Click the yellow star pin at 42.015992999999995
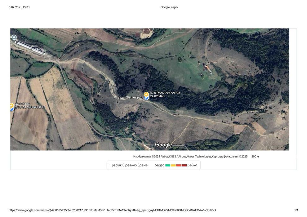Viewport: 307px width, 217px height. click(146, 94)
